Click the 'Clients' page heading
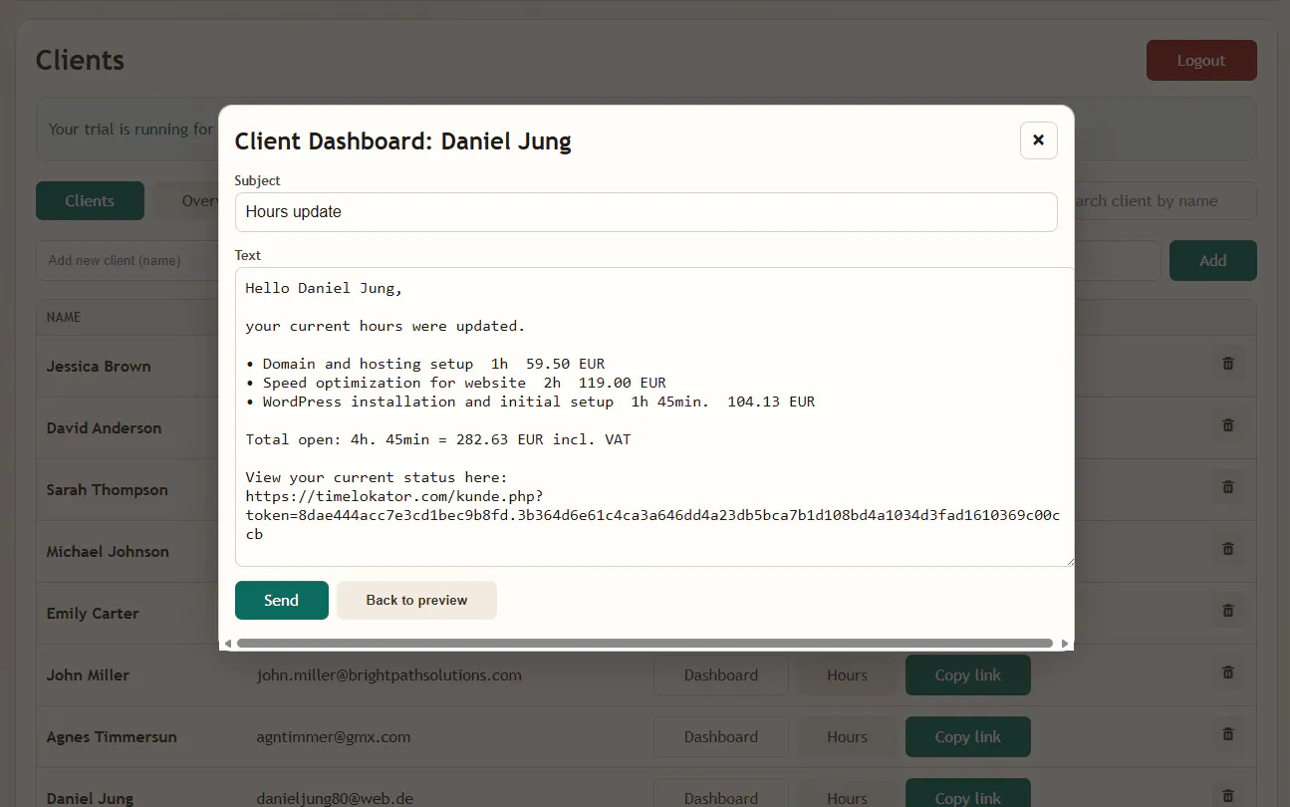The width and height of the screenshot is (1290, 807). (80, 61)
